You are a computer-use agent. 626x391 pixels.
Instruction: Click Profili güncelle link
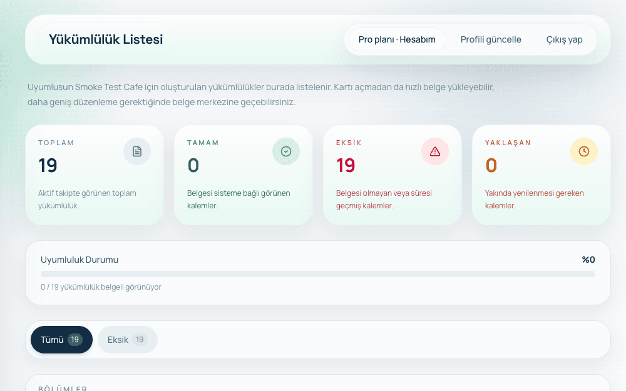[491, 39]
